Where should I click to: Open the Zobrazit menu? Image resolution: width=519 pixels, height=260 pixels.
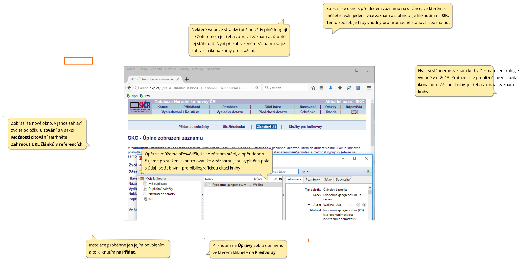pos(156,69)
